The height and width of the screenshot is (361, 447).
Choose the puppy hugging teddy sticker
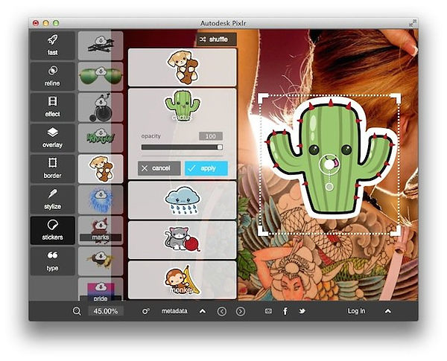click(183, 67)
